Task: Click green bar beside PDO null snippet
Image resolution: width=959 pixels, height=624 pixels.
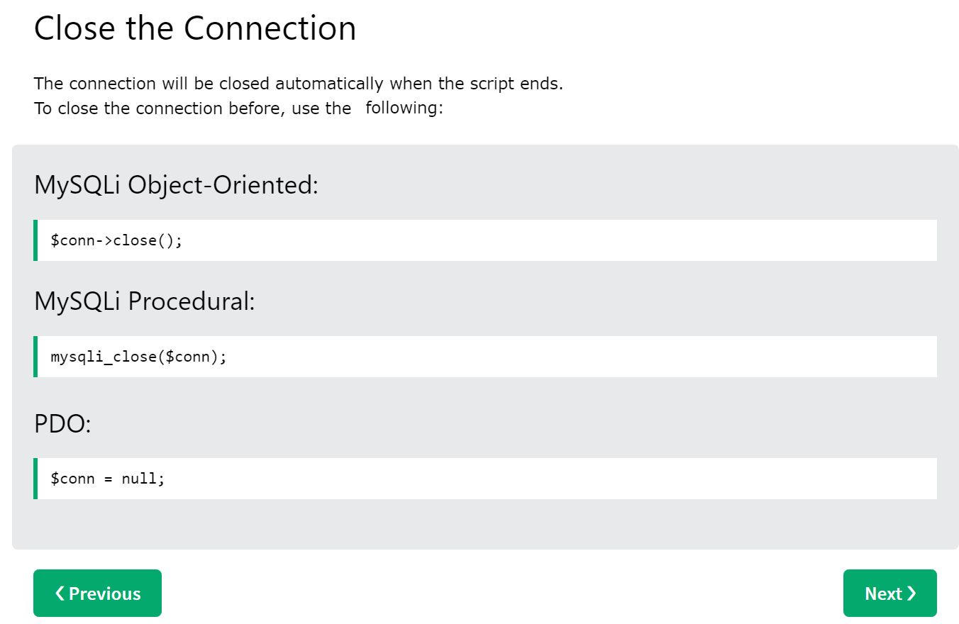Action: [35, 479]
